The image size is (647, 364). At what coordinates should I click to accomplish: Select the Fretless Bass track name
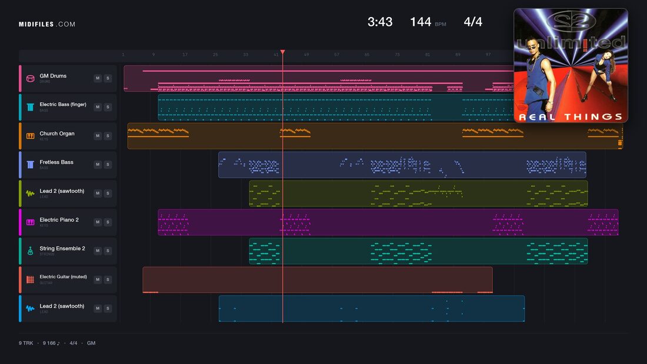click(56, 162)
